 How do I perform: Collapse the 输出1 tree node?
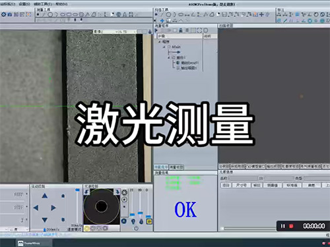[169, 57]
